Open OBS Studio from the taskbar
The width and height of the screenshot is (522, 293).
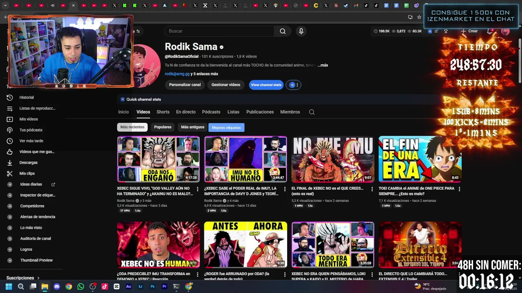click(93, 286)
